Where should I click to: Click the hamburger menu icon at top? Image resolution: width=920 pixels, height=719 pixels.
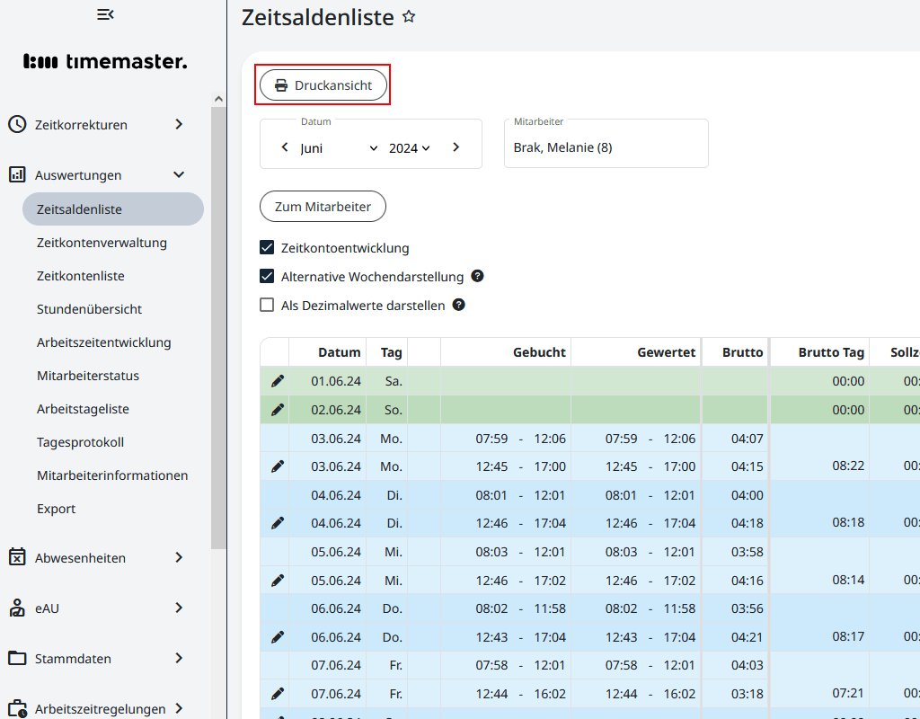coord(105,14)
